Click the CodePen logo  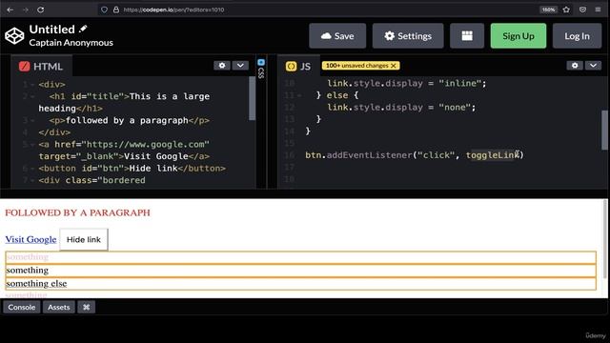(15, 36)
